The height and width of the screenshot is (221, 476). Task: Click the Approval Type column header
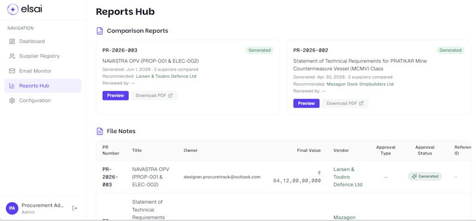pos(386,150)
